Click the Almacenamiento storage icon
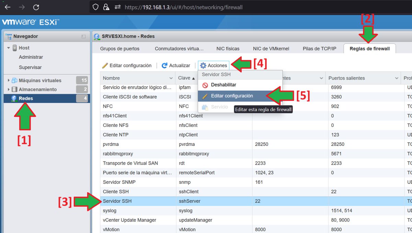Screen dimensions: 412x233 tap(14, 89)
